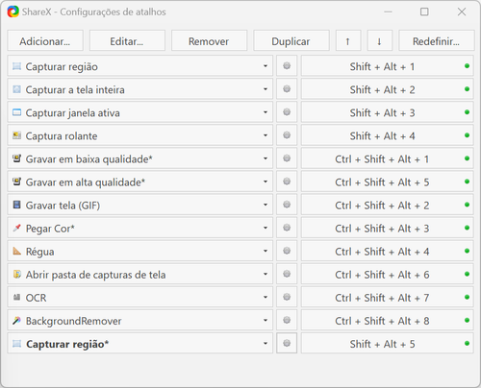Click the color picker pipette beside Pegar Cor
Image resolution: width=481 pixels, height=388 pixels.
[x=16, y=228]
